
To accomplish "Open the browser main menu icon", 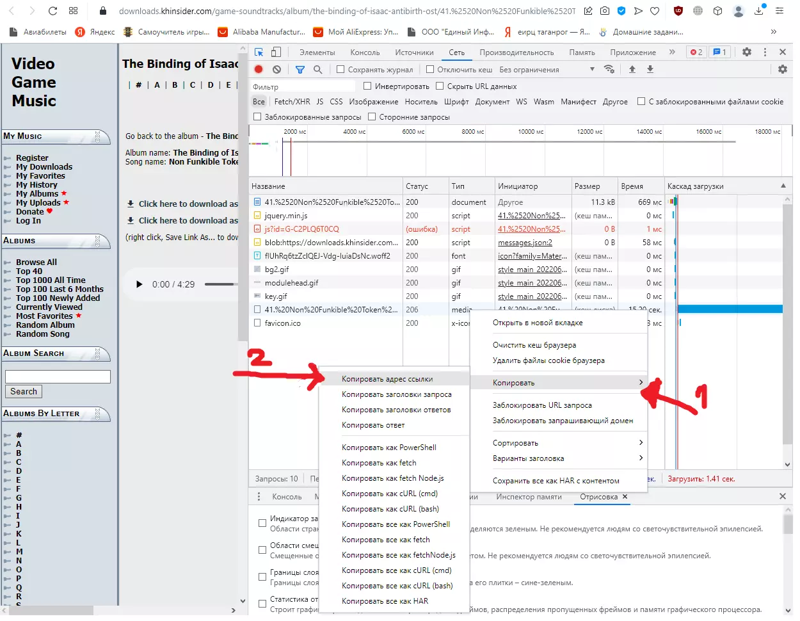I will 780,11.
